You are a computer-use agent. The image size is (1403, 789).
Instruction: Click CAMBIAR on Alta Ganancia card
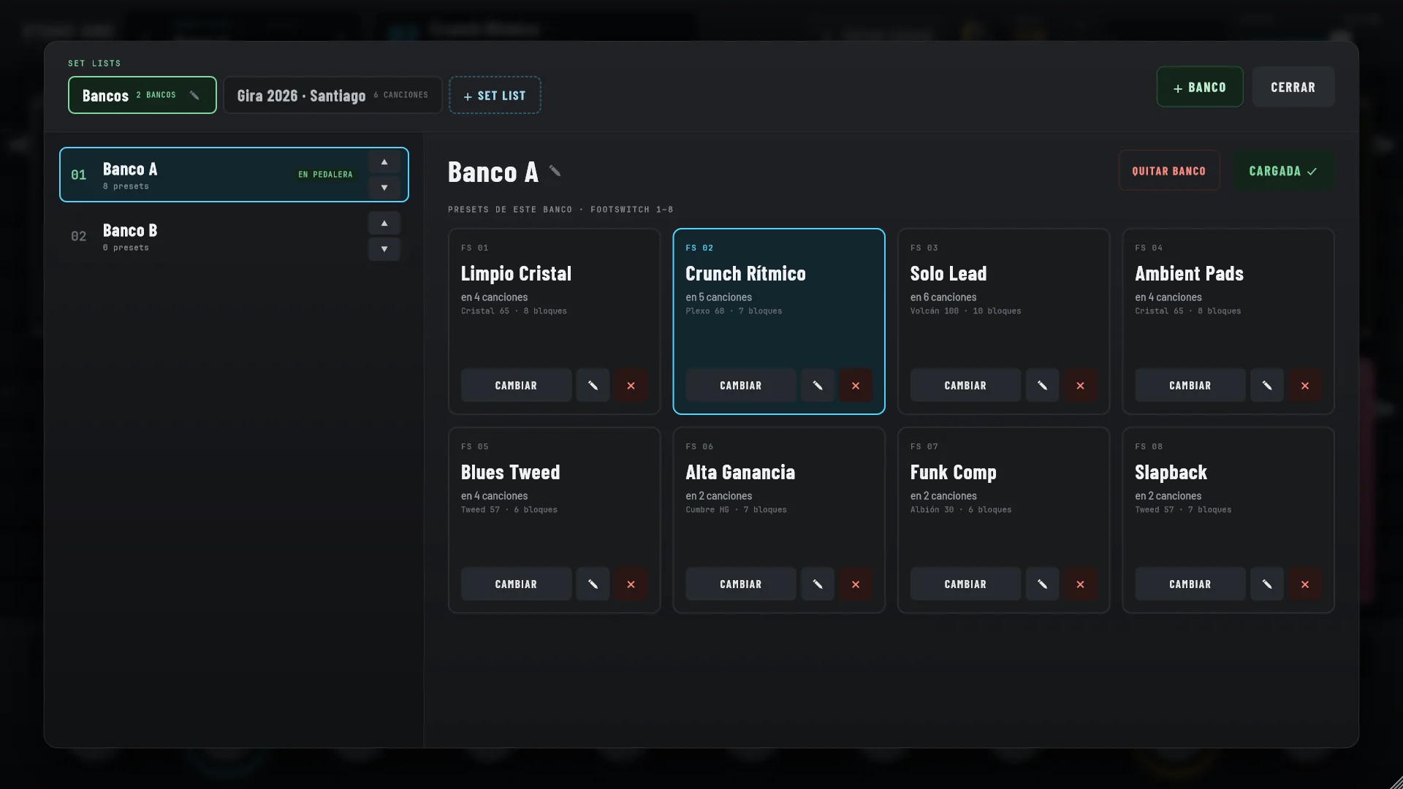click(741, 584)
